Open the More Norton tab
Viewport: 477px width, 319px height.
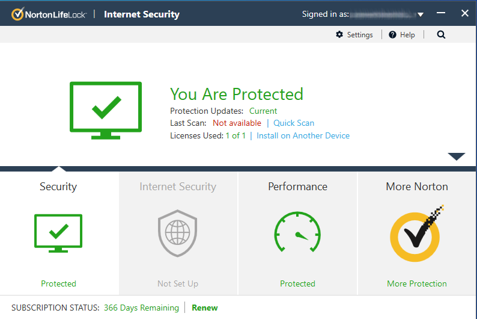click(x=417, y=187)
